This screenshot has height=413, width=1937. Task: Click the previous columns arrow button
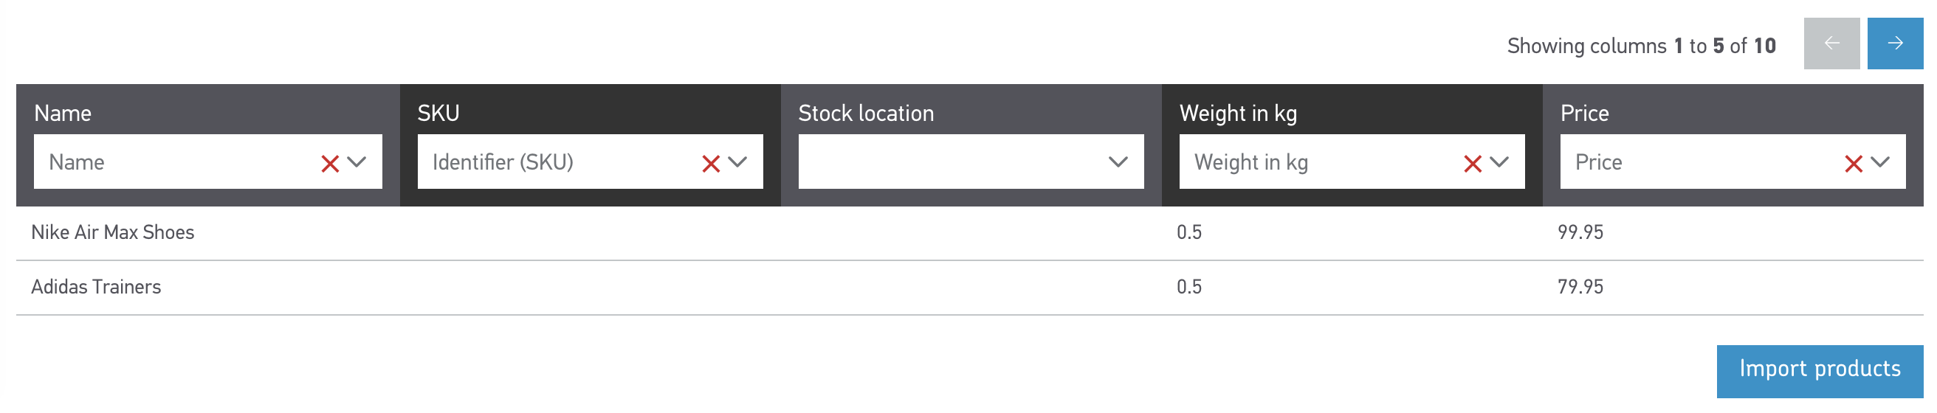coord(1831,44)
